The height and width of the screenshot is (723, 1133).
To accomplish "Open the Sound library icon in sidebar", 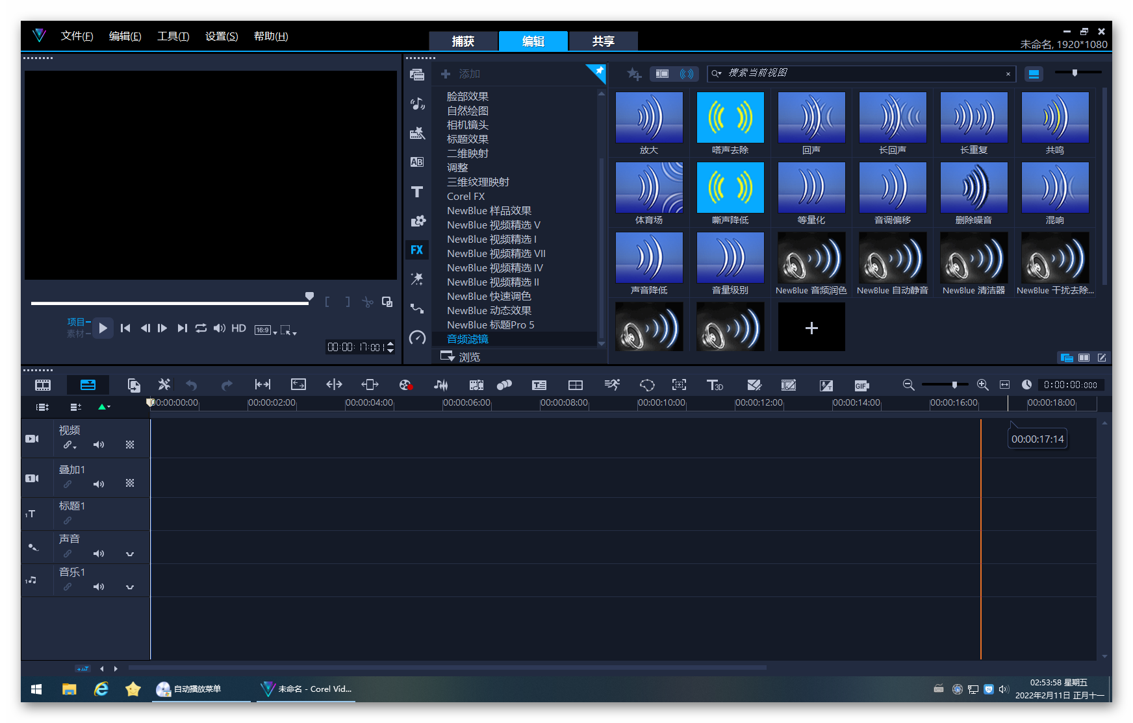I will click(417, 104).
